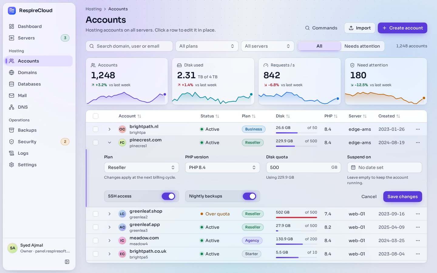437x273 pixels.
Task: Click the Disk quota input field
Action: [303, 167]
